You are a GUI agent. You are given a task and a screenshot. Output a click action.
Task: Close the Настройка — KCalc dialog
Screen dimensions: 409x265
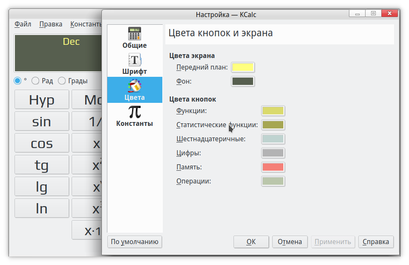pyautogui.click(x=390, y=13)
